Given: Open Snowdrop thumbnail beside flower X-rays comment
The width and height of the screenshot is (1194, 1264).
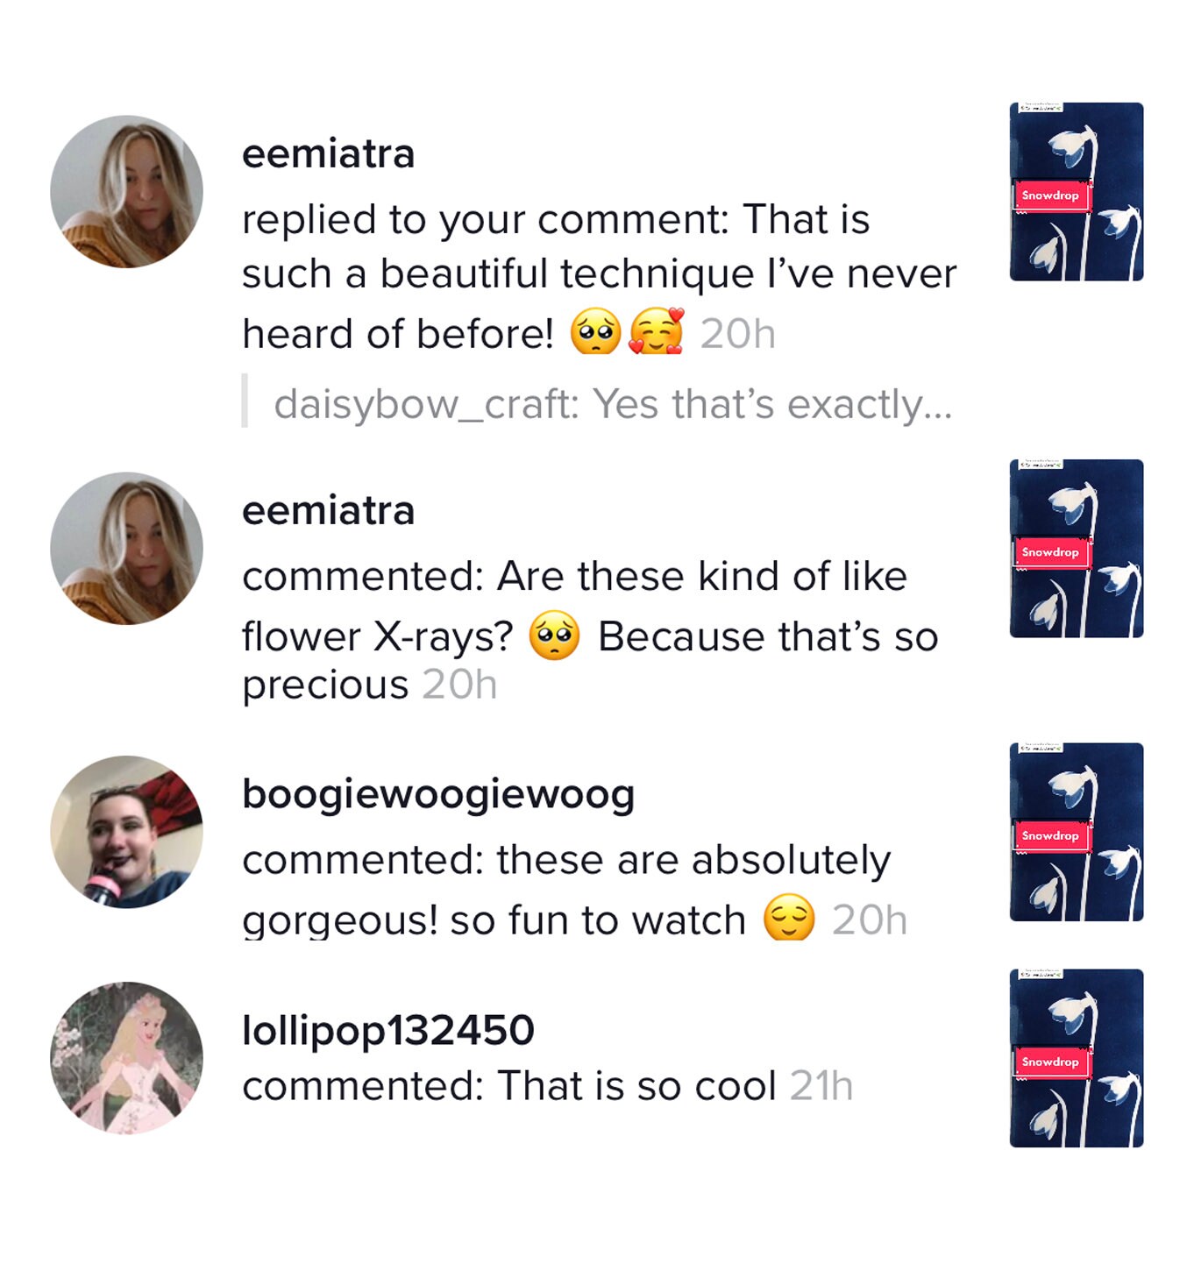Looking at the screenshot, I should [x=1076, y=549].
